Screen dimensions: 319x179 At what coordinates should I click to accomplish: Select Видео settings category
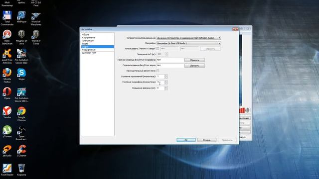point(98,44)
